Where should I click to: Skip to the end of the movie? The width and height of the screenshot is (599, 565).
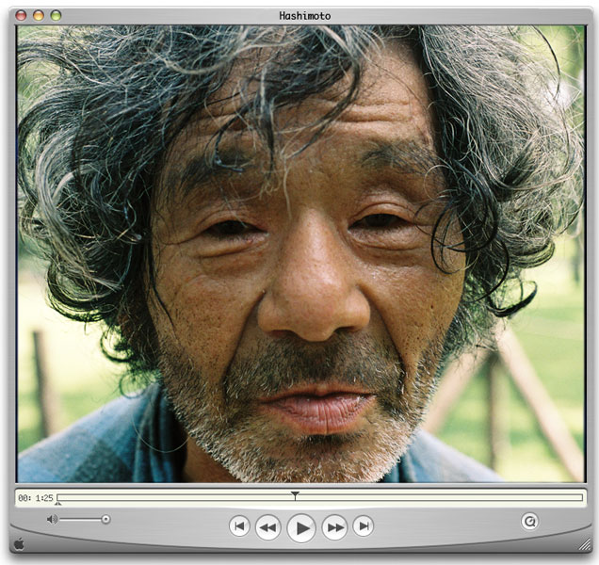tap(364, 526)
